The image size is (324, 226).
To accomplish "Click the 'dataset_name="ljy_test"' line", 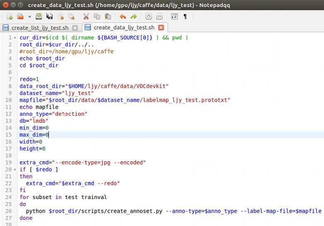I will pyautogui.click(x=56, y=93).
